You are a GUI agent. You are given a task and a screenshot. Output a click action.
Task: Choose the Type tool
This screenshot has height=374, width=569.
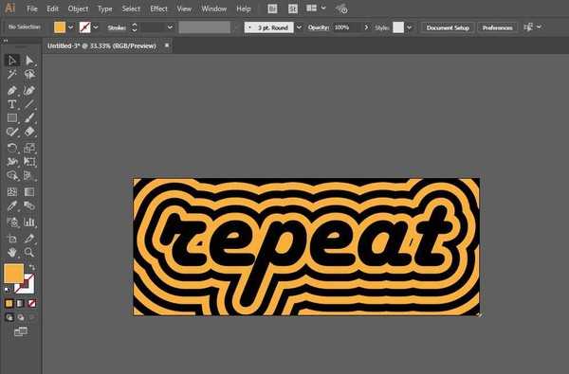tap(12, 104)
